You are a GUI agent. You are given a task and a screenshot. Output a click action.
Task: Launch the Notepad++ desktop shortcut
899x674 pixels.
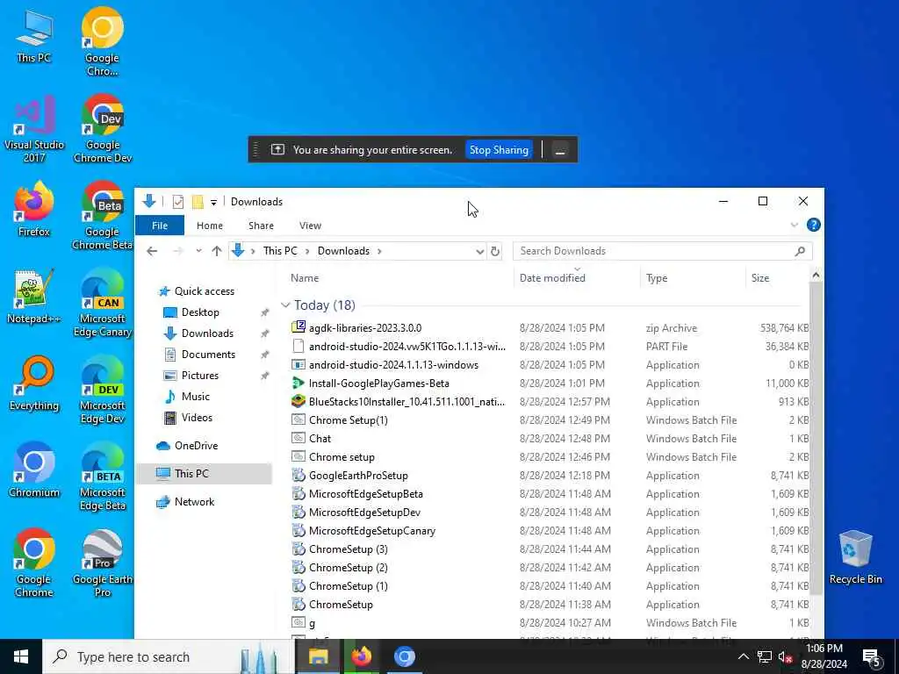pos(34,297)
